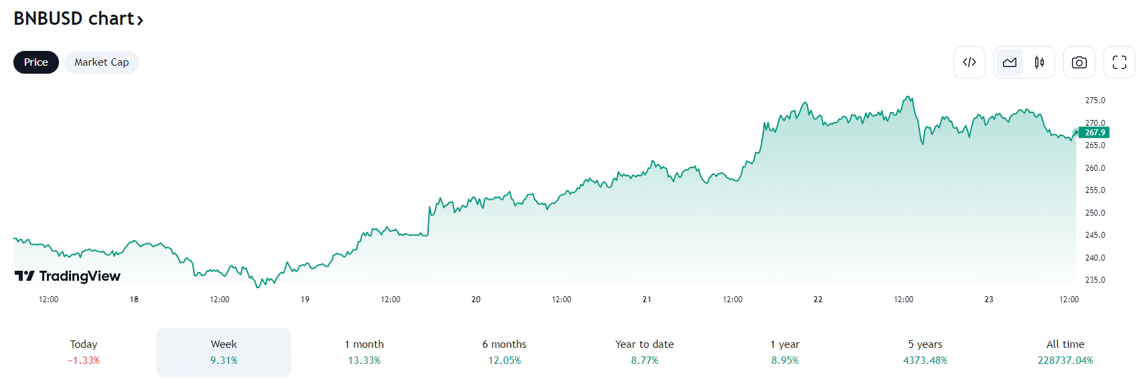The height and width of the screenshot is (390, 1143).
Task: Take a chart snapshot with camera icon
Action: 1079,62
